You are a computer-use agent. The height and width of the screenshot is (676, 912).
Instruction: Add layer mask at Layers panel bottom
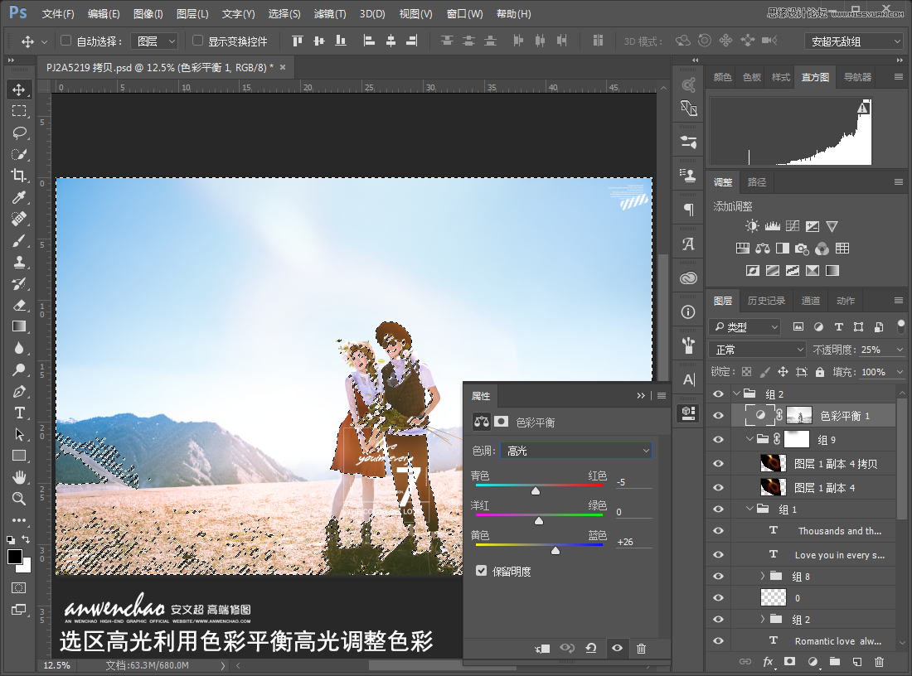coord(789,661)
